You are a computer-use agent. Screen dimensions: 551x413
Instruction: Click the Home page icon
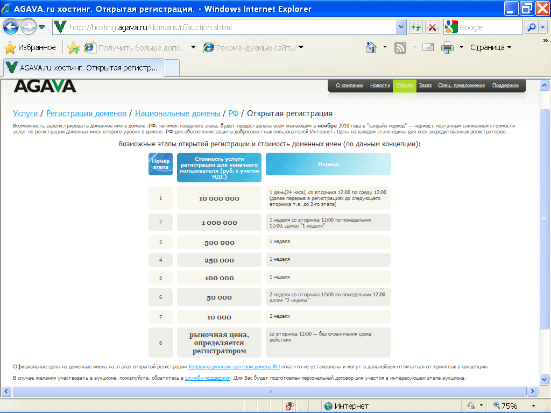point(371,47)
